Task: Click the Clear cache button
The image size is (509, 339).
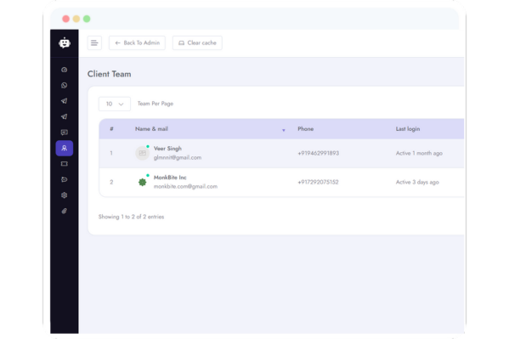Action: pos(197,42)
